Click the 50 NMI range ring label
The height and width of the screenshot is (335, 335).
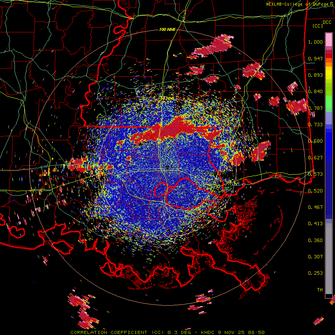click(167, 98)
